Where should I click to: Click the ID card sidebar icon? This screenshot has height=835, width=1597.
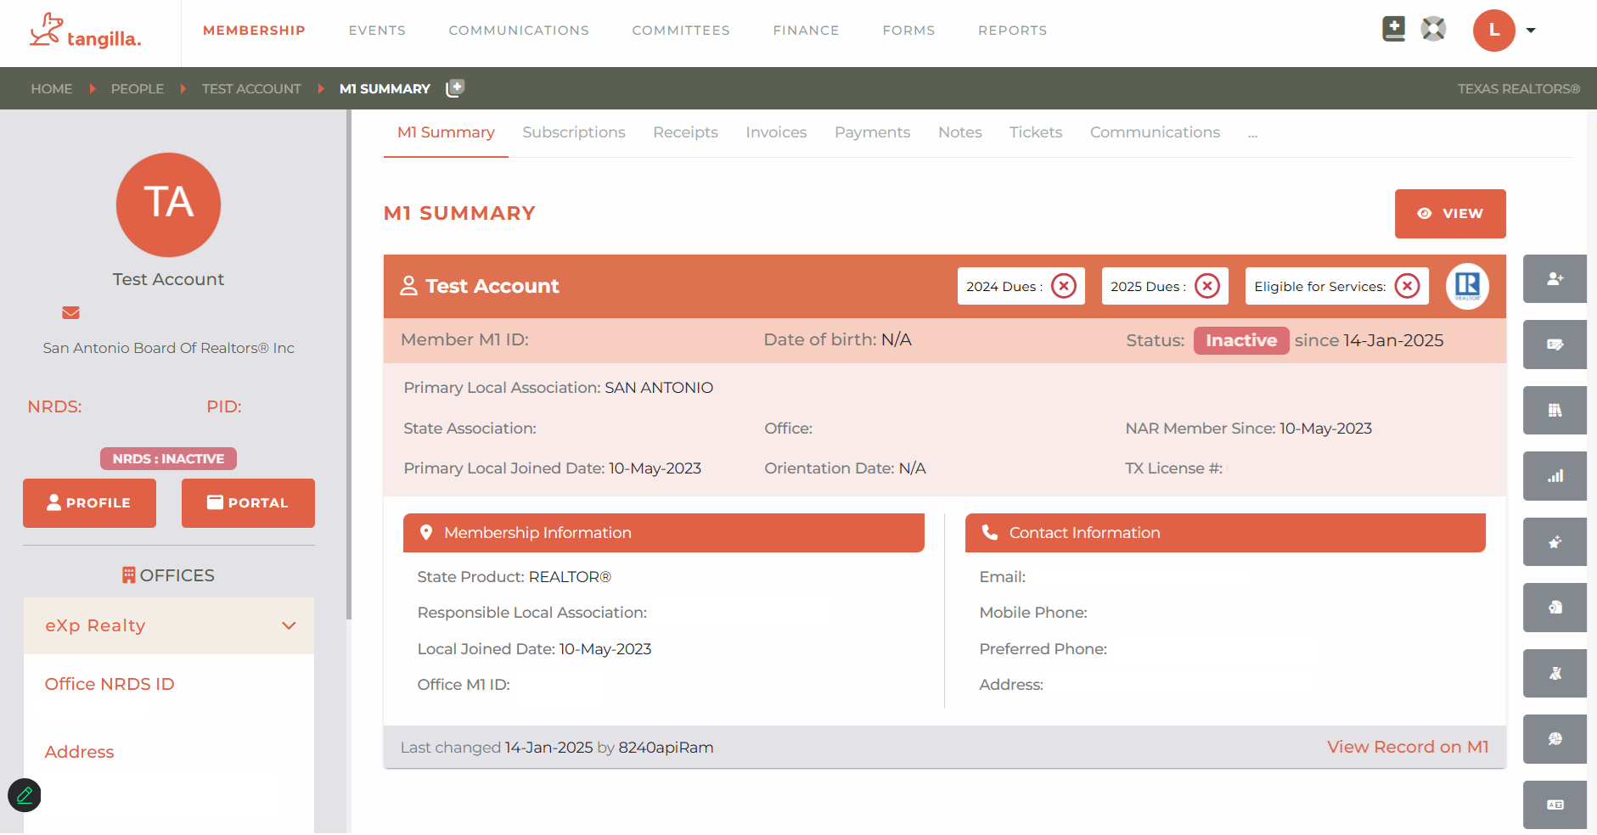click(1555, 804)
